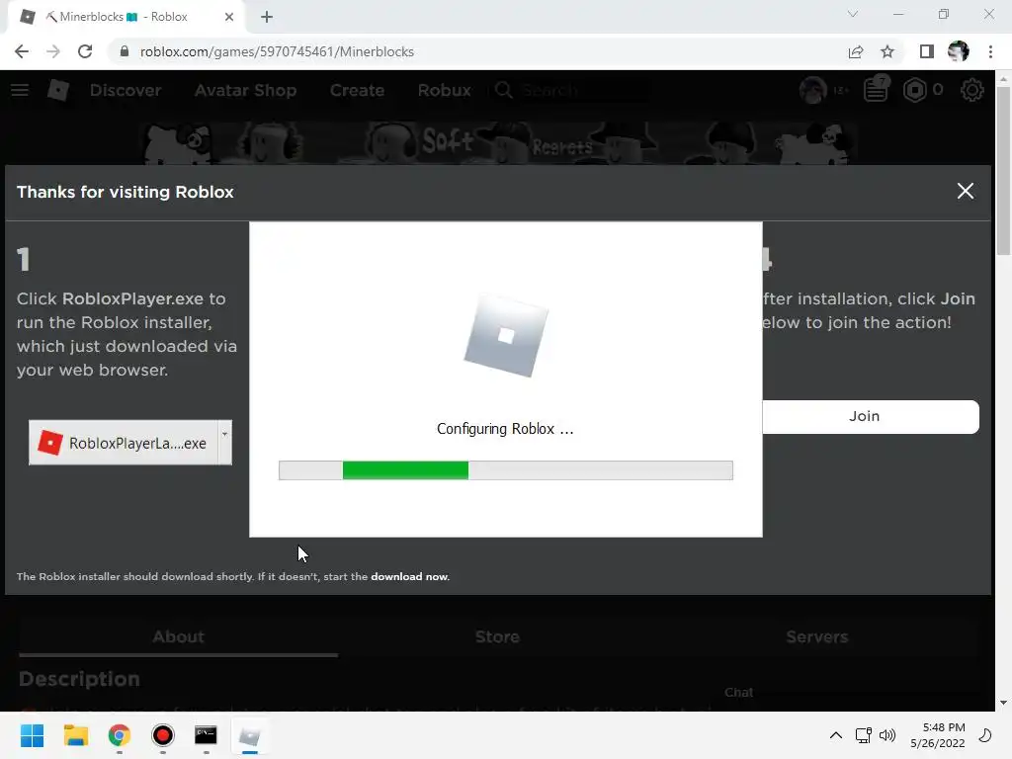Open the Roblox hamburger navigation menu
This screenshot has height=759, width=1012.
click(x=20, y=90)
